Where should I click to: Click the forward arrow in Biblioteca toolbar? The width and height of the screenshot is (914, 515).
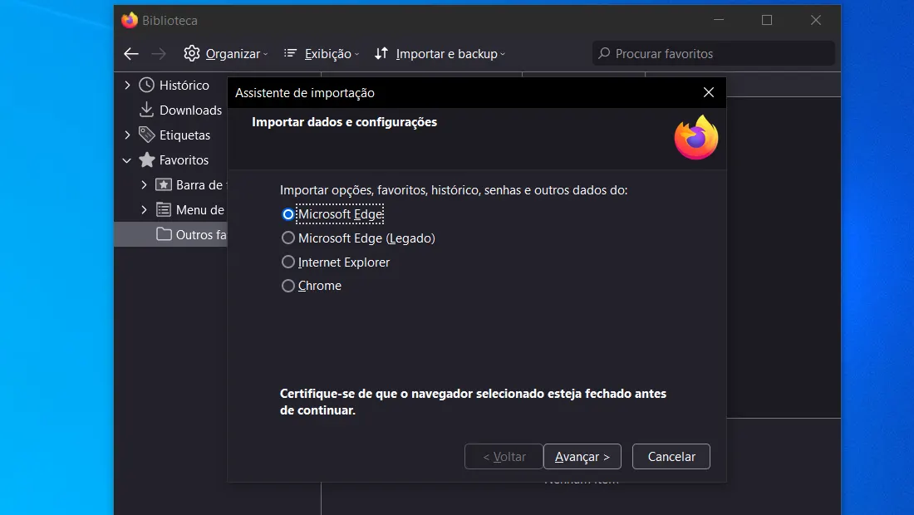point(159,54)
